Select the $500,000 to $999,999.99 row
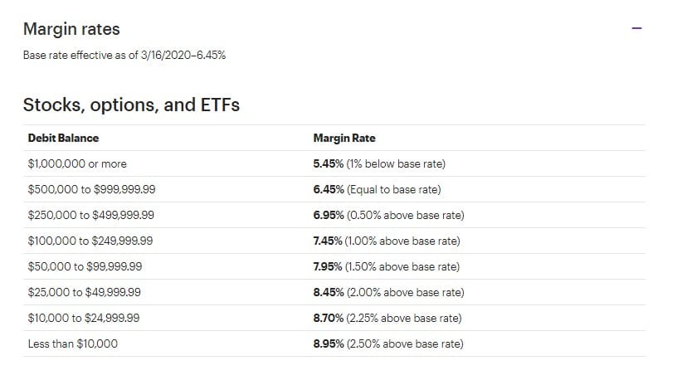 91,189
